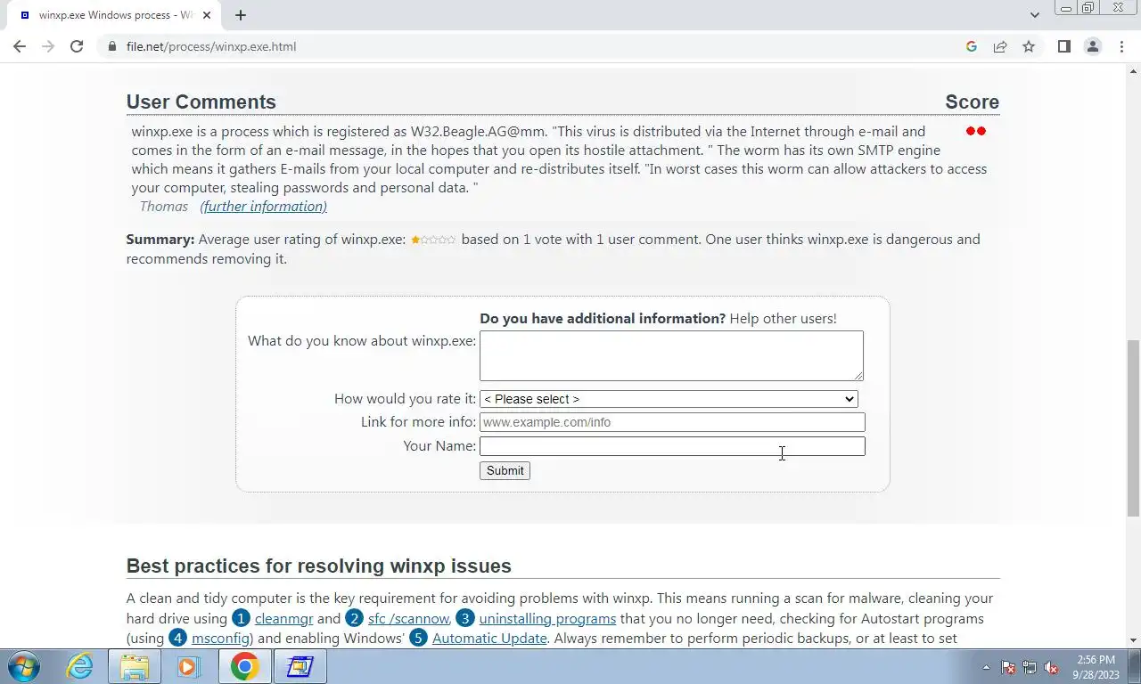Image resolution: width=1141 pixels, height=684 pixels.
Task: Click the address bar URL
Action: [211, 46]
